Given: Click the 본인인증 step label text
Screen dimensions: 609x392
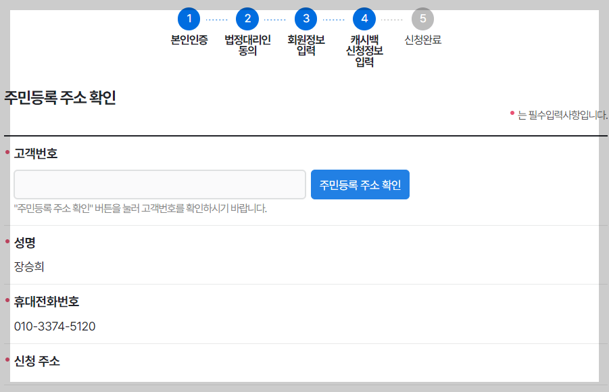Looking at the screenshot, I should [x=189, y=39].
